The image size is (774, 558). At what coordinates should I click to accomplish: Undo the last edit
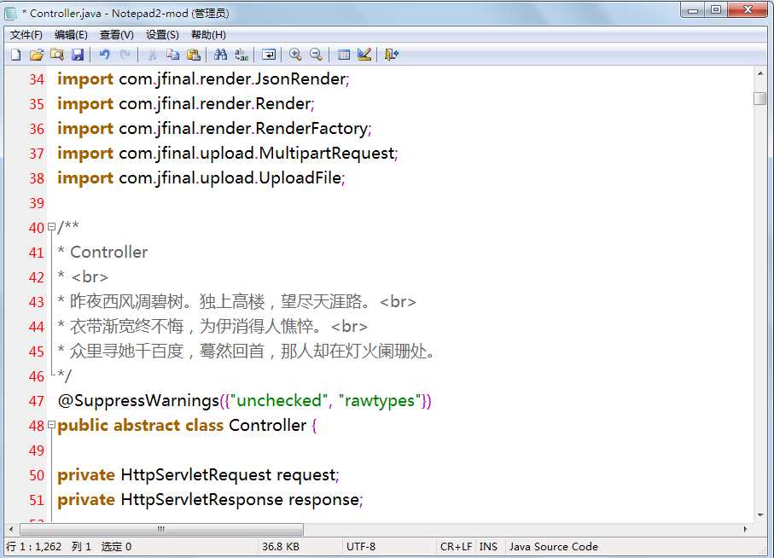[x=104, y=55]
